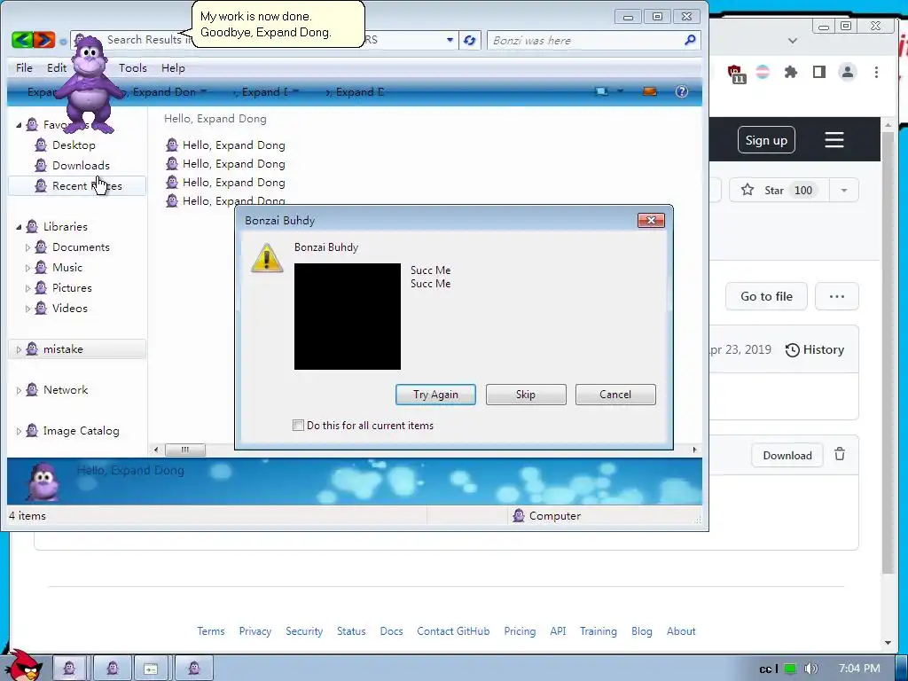Click the Bonzi icon beside Network
Screen dimensions: 908x681
coord(33,389)
